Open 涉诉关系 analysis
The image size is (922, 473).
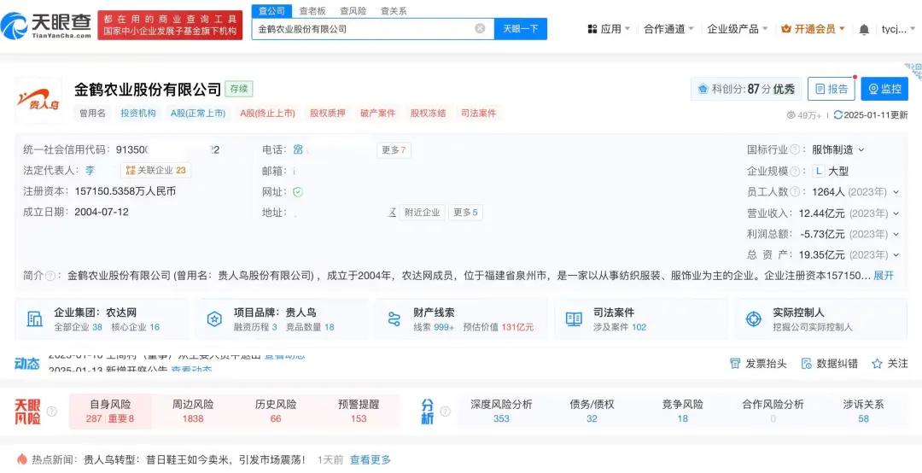tap(863, 412)
